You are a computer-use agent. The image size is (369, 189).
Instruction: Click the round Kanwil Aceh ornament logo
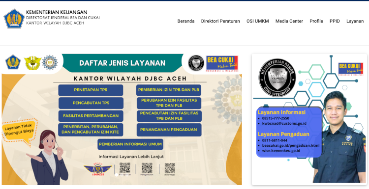point(50,62)
